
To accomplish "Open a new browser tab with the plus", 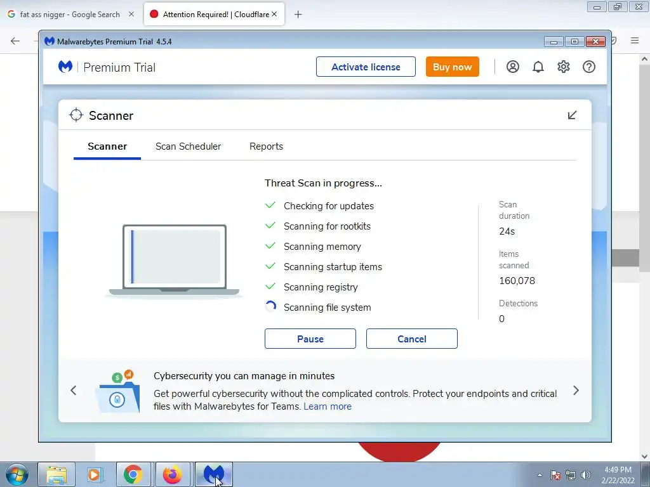I will pyautogui.click(x=298, y=15).
